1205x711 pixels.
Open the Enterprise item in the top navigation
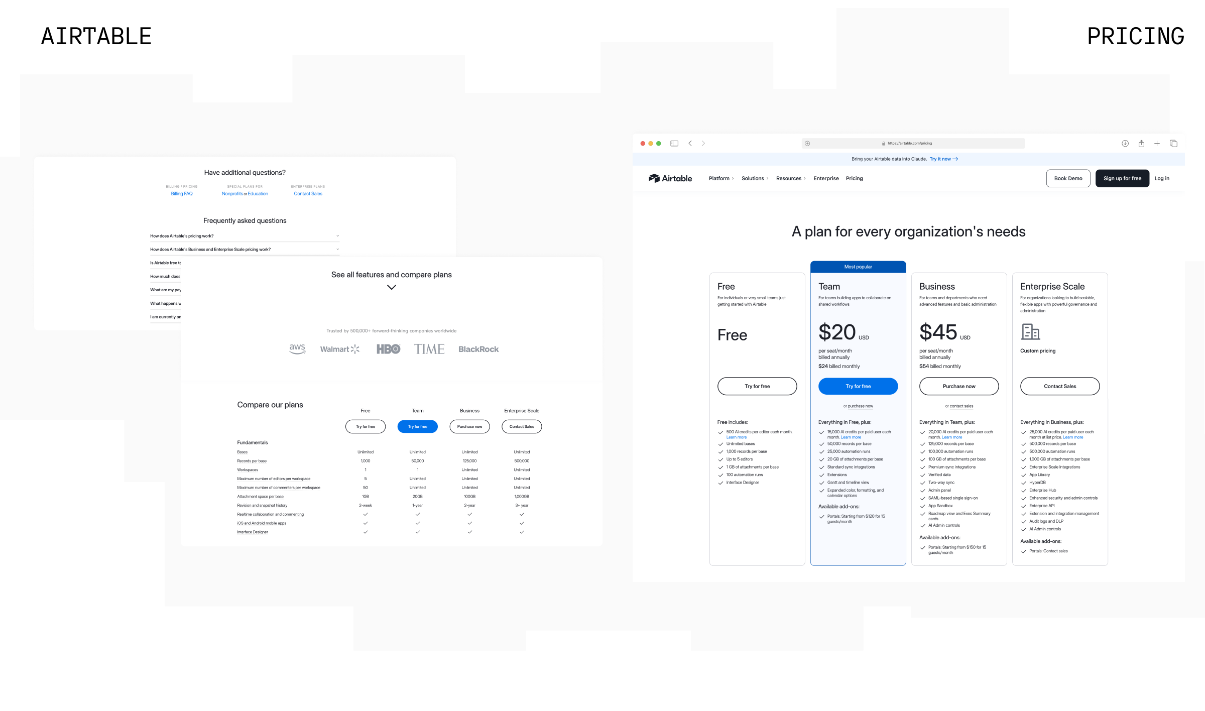(826, 178)
